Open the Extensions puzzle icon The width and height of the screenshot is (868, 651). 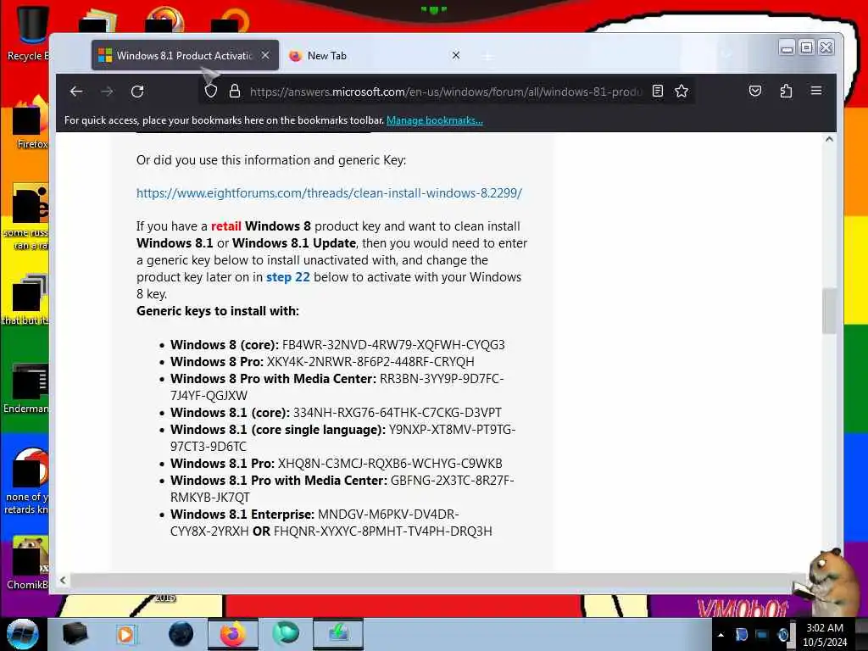coord(786,91)
